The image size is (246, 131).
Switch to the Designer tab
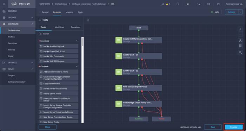pos(57,12)
